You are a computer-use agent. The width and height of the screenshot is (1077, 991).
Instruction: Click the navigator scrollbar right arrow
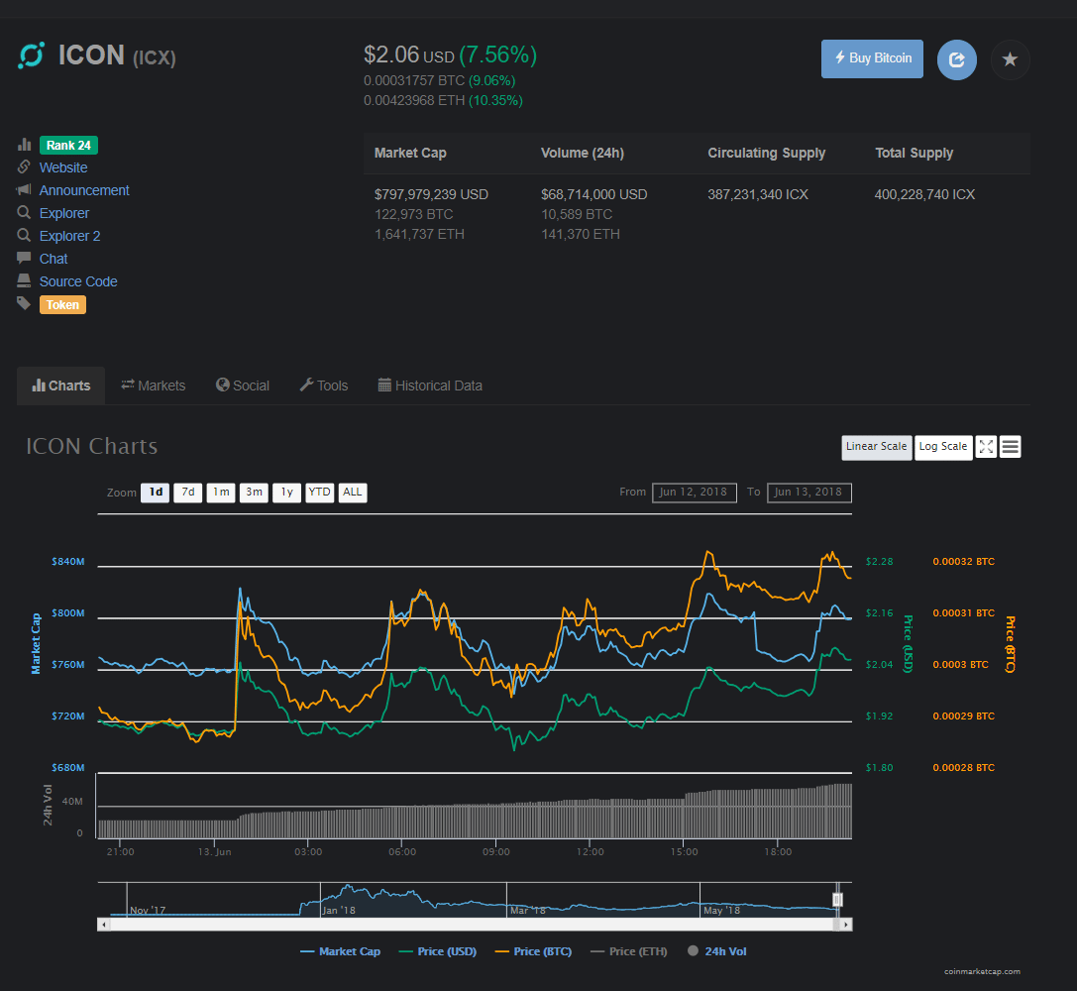pos(845,924)
